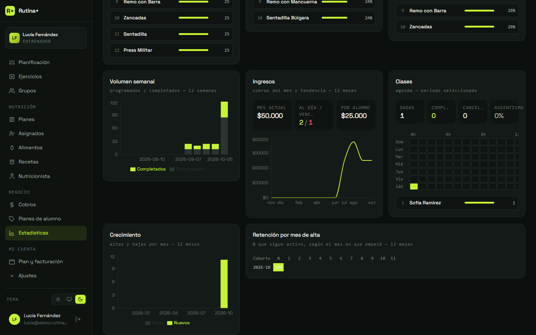Viewport: 536px width, 335px height.
Task: Click the logout icon beside lucia@demo
Action: click(x=78, y=319)
